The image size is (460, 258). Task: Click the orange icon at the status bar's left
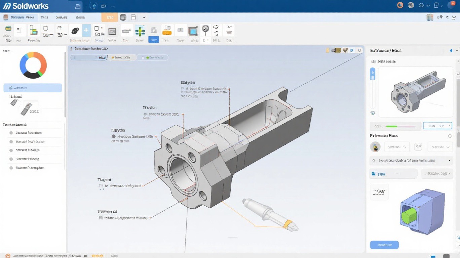coord(8,256)
